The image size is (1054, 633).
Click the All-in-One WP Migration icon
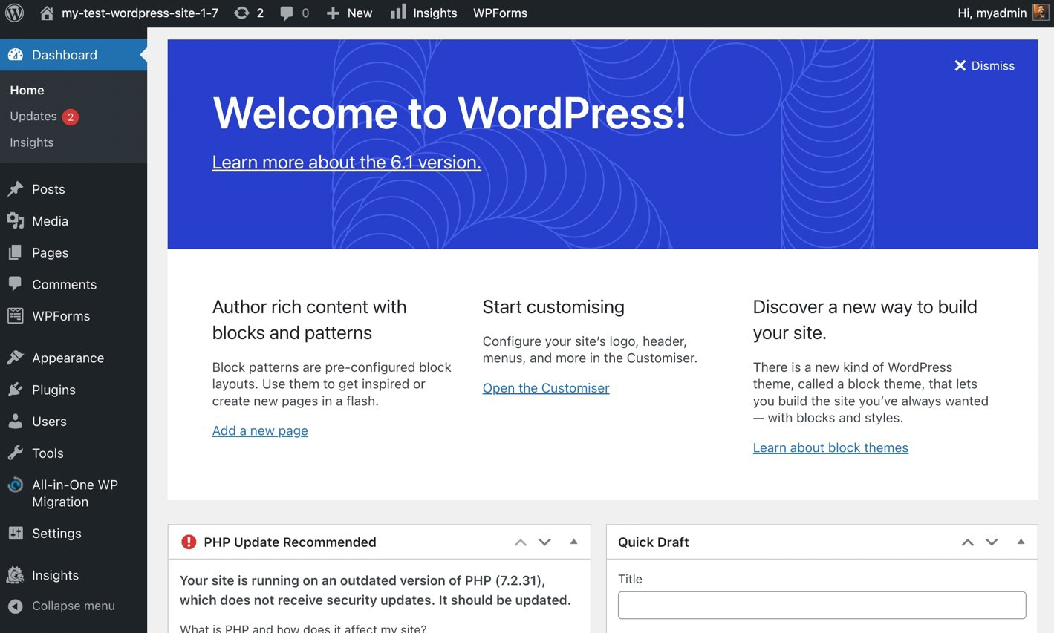coord(16,485)
